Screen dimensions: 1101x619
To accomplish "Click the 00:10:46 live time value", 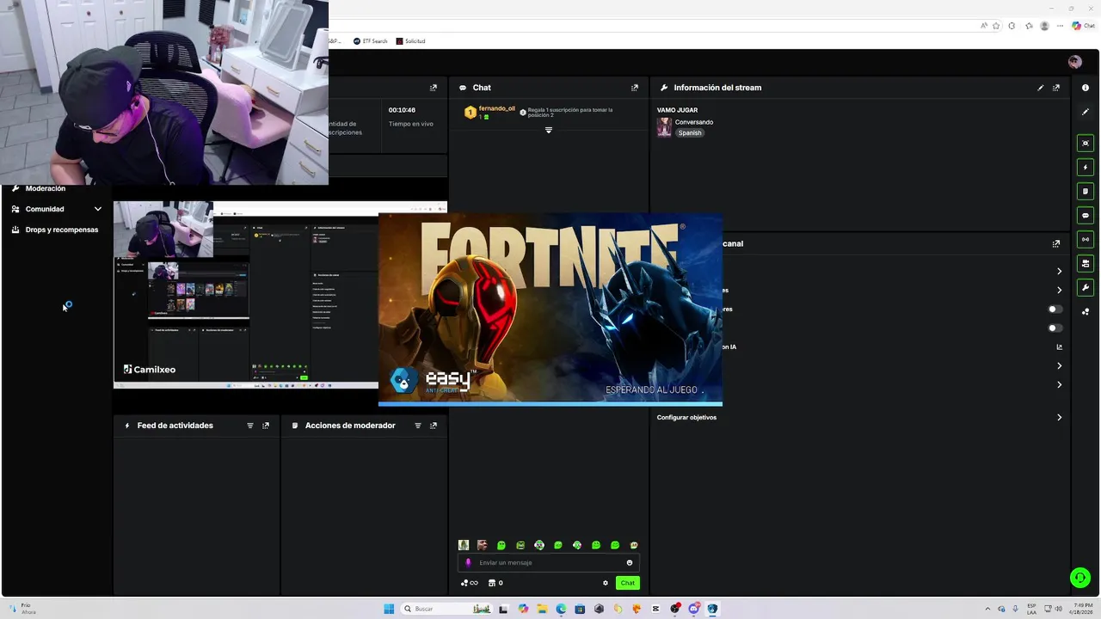I will (402, 110).
